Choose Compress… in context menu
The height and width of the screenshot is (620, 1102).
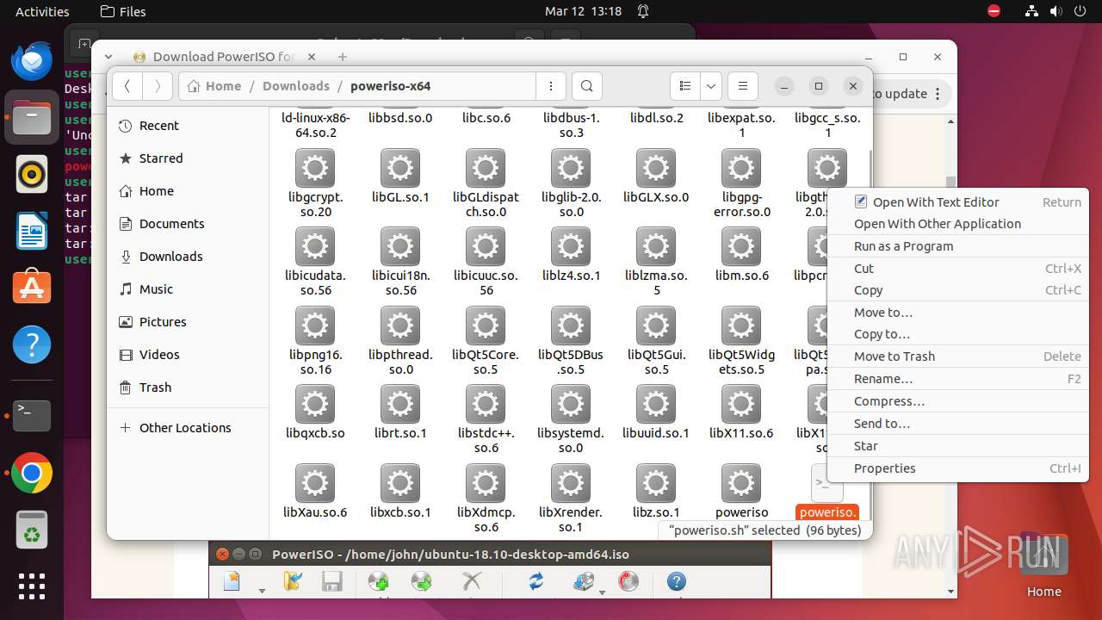point(957,401)
